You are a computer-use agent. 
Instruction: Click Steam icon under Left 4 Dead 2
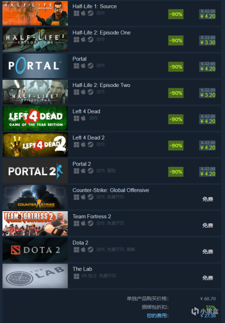pos(90,145)
